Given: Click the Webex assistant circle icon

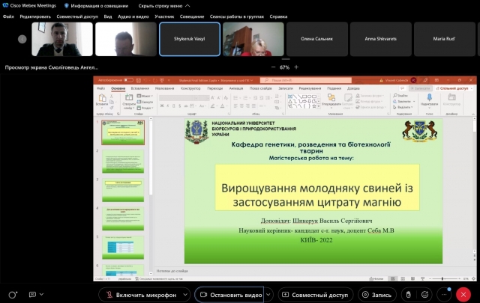Looking at the screenshot, I should [x=13, y=295].
